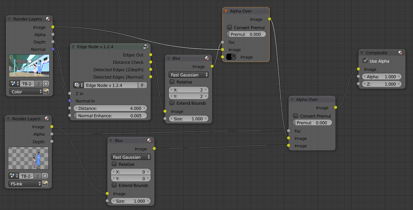Image resolution: width=413 pixels, height=210 pixels.
Task: Open the FS-Ink render layer dropdown
Action: pos(25,184)
